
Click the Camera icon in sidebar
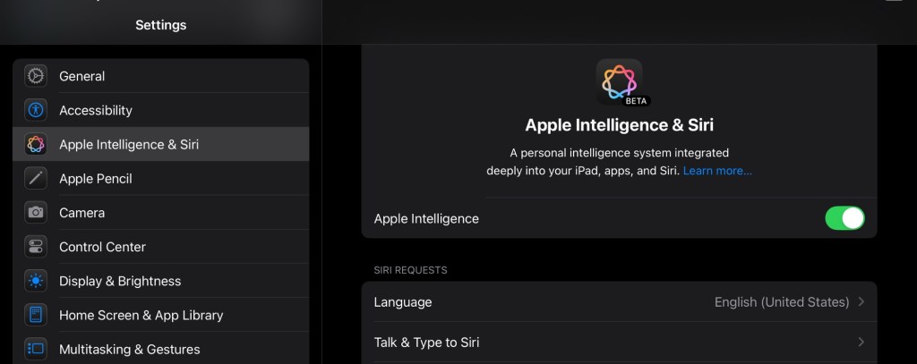pos(36,213)
